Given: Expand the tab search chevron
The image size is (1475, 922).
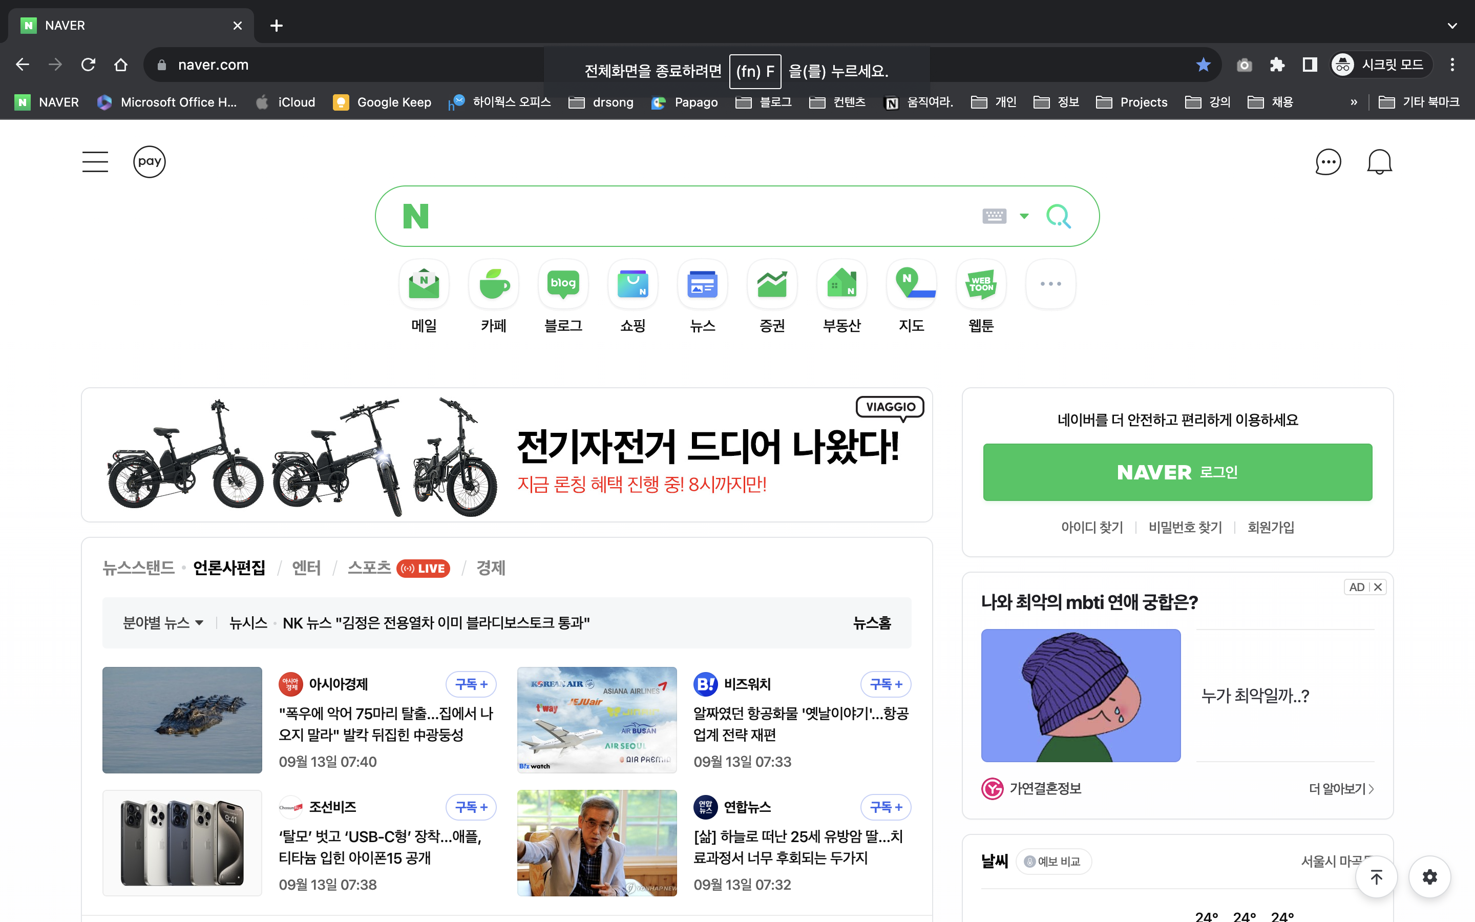Looking at the screenshot, I should (1452, 26).
